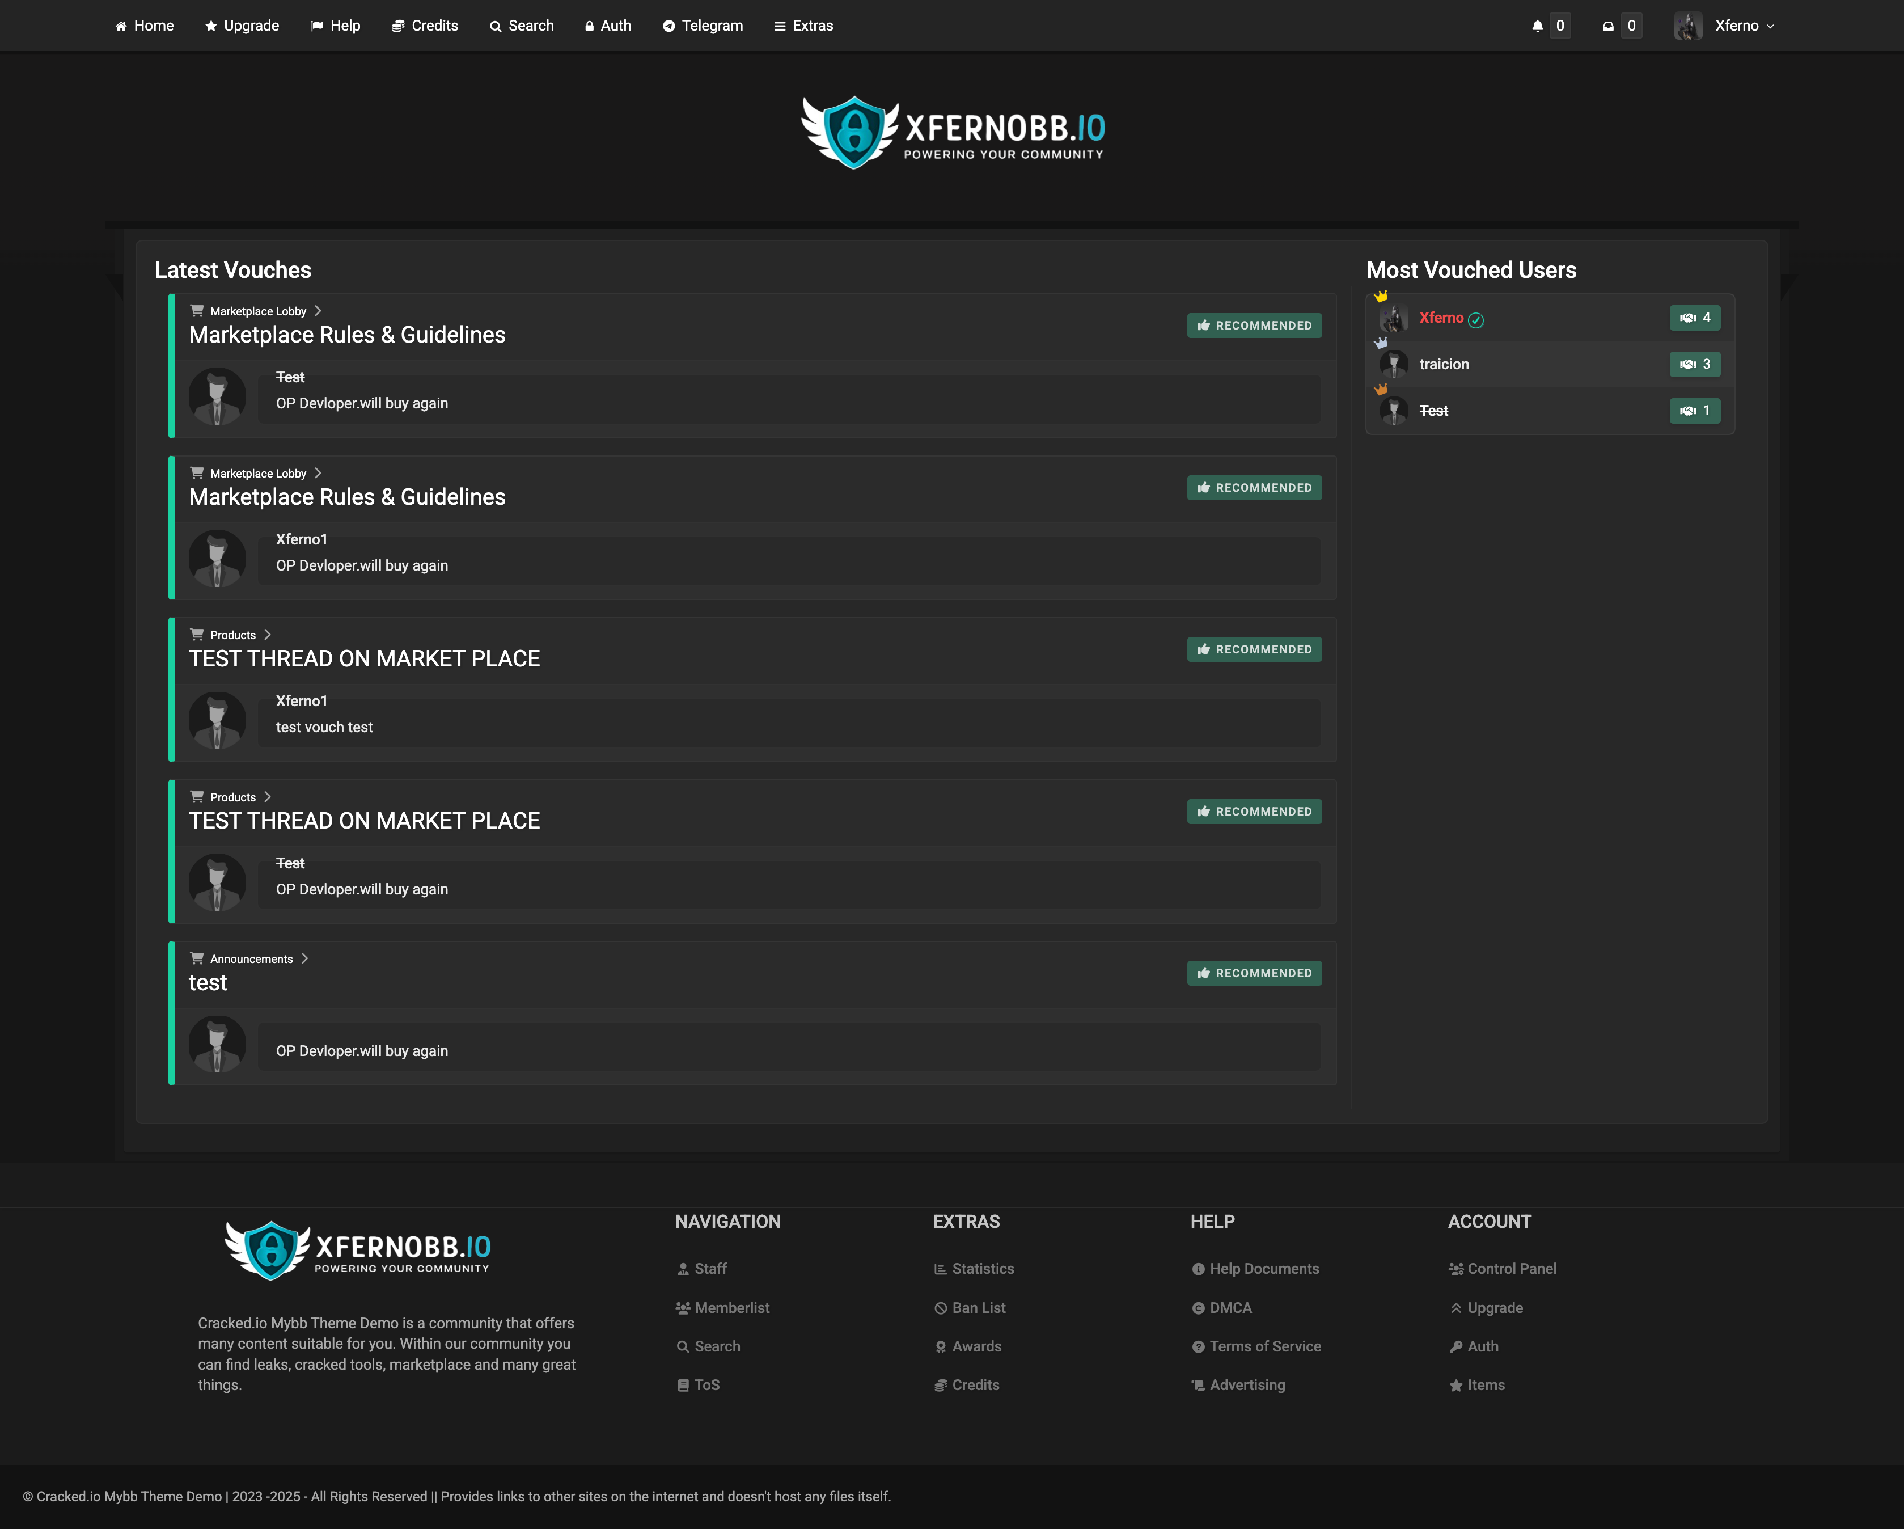Click the Control Panel icon in Account section
The width and height of the screenshot is (1904, 1529).
[x=1456, y=1268]
